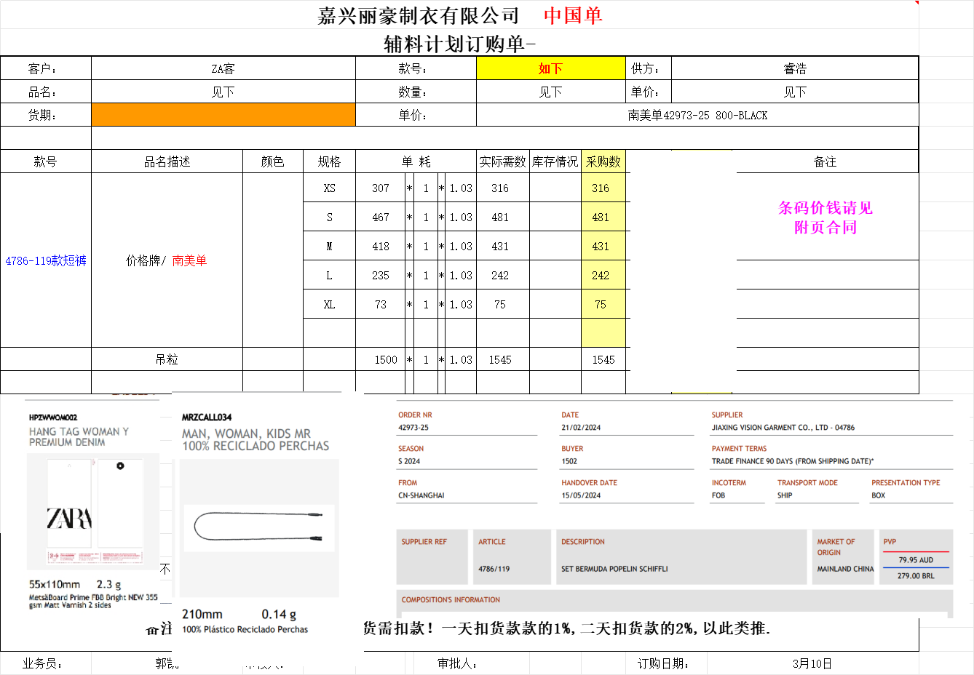Click the 备注 column header cell
The image size is (974, 675).
[825, 161]
